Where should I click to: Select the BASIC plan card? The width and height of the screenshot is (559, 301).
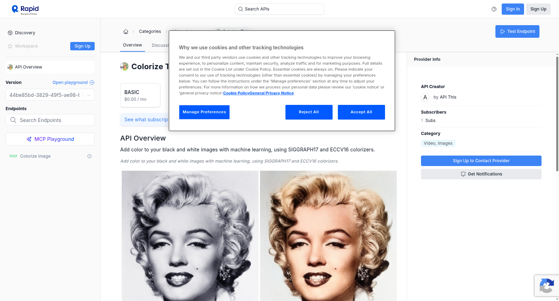click(140, 95)
